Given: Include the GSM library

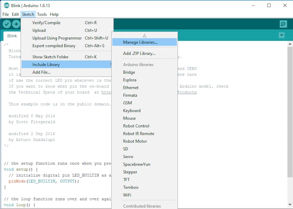Looking at the screenshot, I should (145, 103).
